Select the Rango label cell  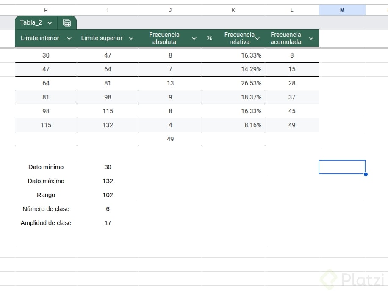coord(46,195)
